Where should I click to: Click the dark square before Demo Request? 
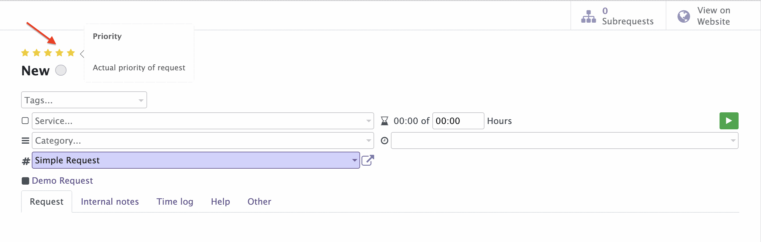click(25, 181)
